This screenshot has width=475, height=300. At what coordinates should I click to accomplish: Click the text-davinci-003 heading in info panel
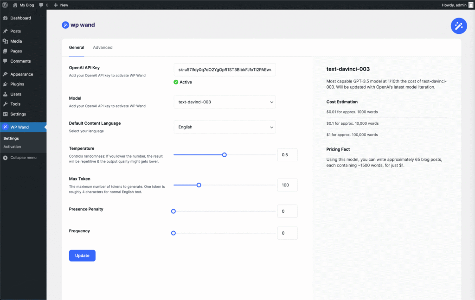point(348,69)
